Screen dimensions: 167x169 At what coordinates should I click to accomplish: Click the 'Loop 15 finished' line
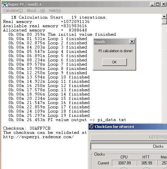click(49, 98)
